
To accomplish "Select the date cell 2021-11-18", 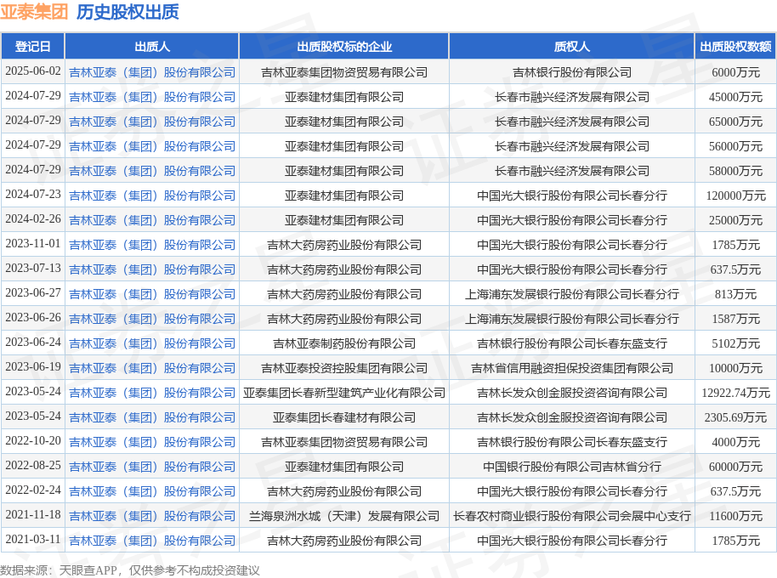I will click(x=32, y=516).
